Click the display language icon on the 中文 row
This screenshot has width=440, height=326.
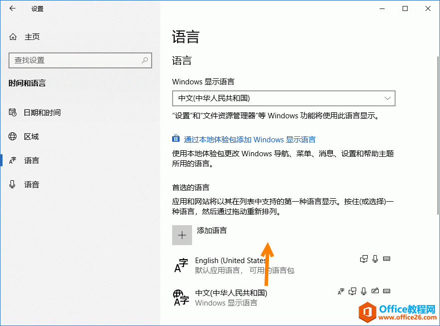[x=341, y=291]
